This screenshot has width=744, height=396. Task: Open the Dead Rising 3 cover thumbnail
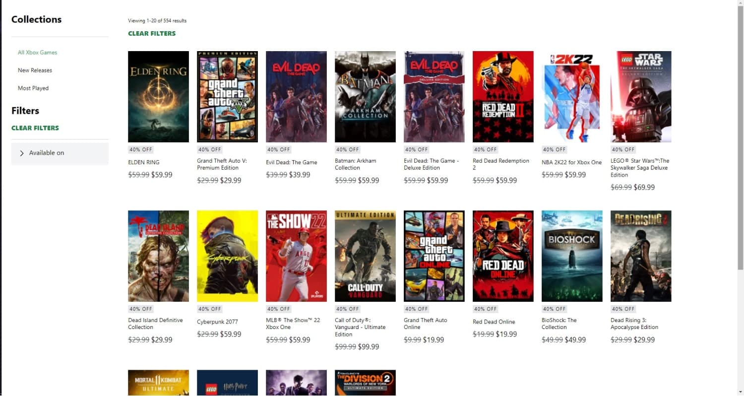click(641, 256)
